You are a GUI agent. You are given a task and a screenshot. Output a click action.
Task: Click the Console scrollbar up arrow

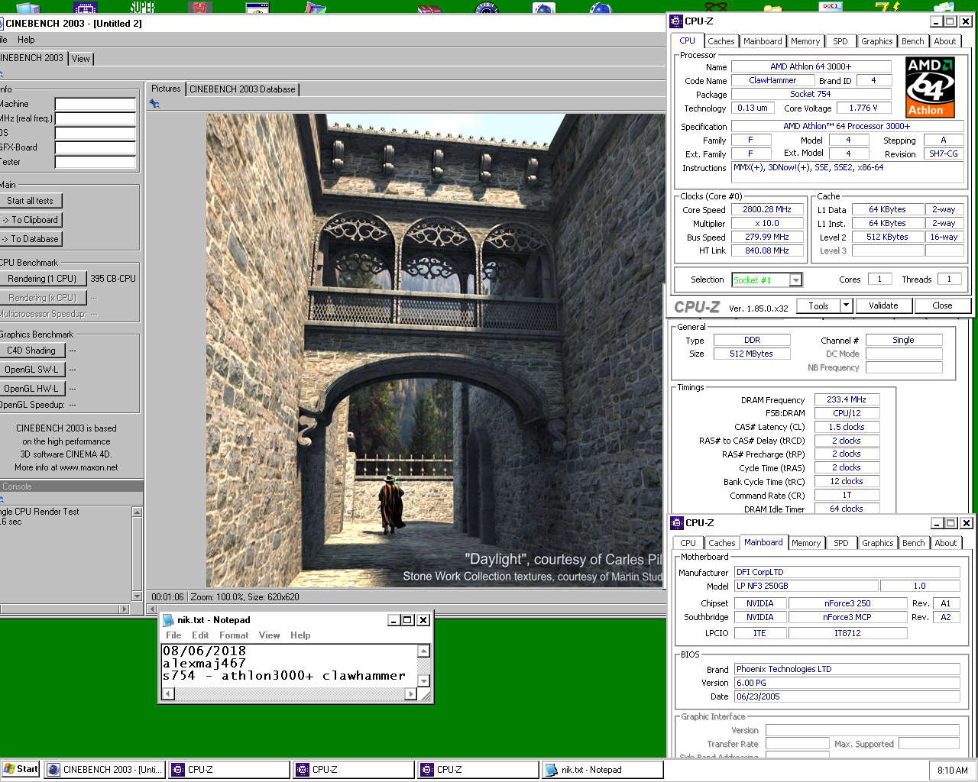click(x=137, y=512)
